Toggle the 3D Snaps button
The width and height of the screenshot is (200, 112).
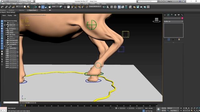pos(72,7)
